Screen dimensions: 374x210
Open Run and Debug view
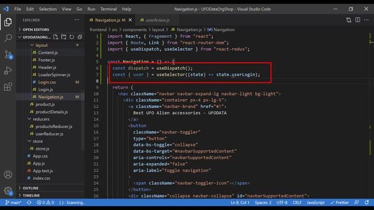pyautogui.click(x=8, y=71)
